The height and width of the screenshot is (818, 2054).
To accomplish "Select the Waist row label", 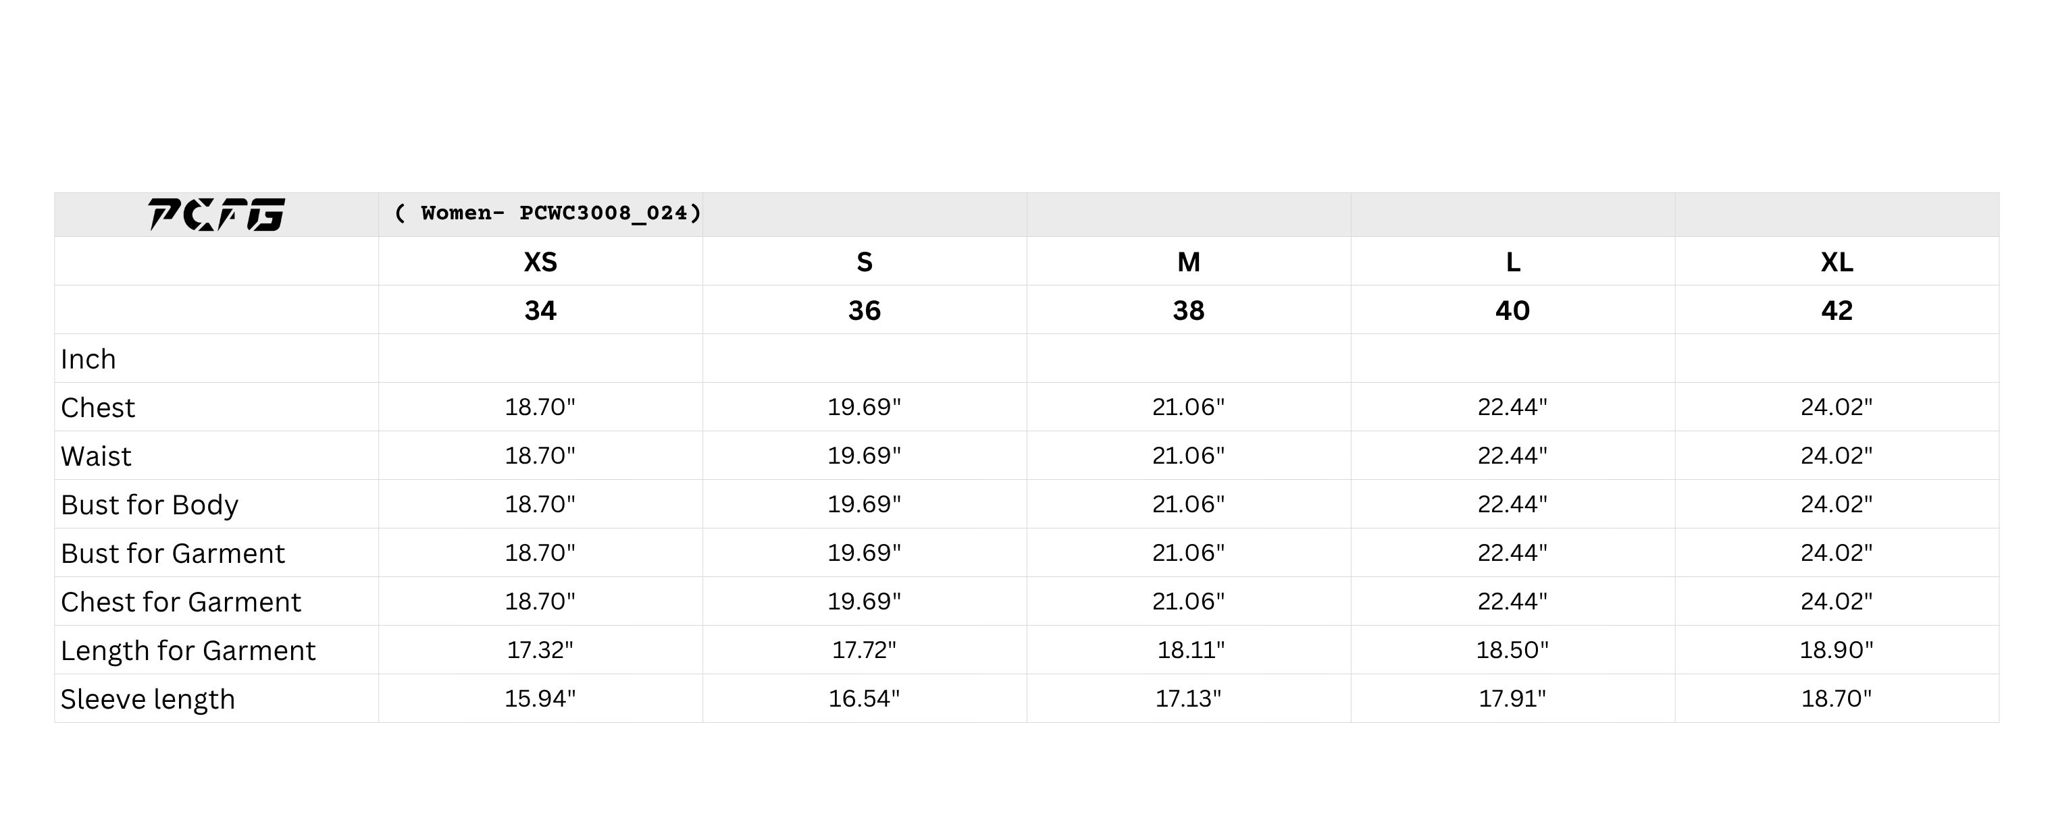I will [97, 456].
